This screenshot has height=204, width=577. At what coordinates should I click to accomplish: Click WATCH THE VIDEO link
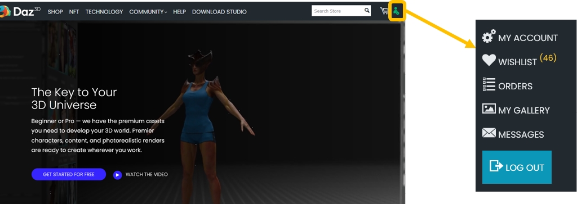[147, 174]
